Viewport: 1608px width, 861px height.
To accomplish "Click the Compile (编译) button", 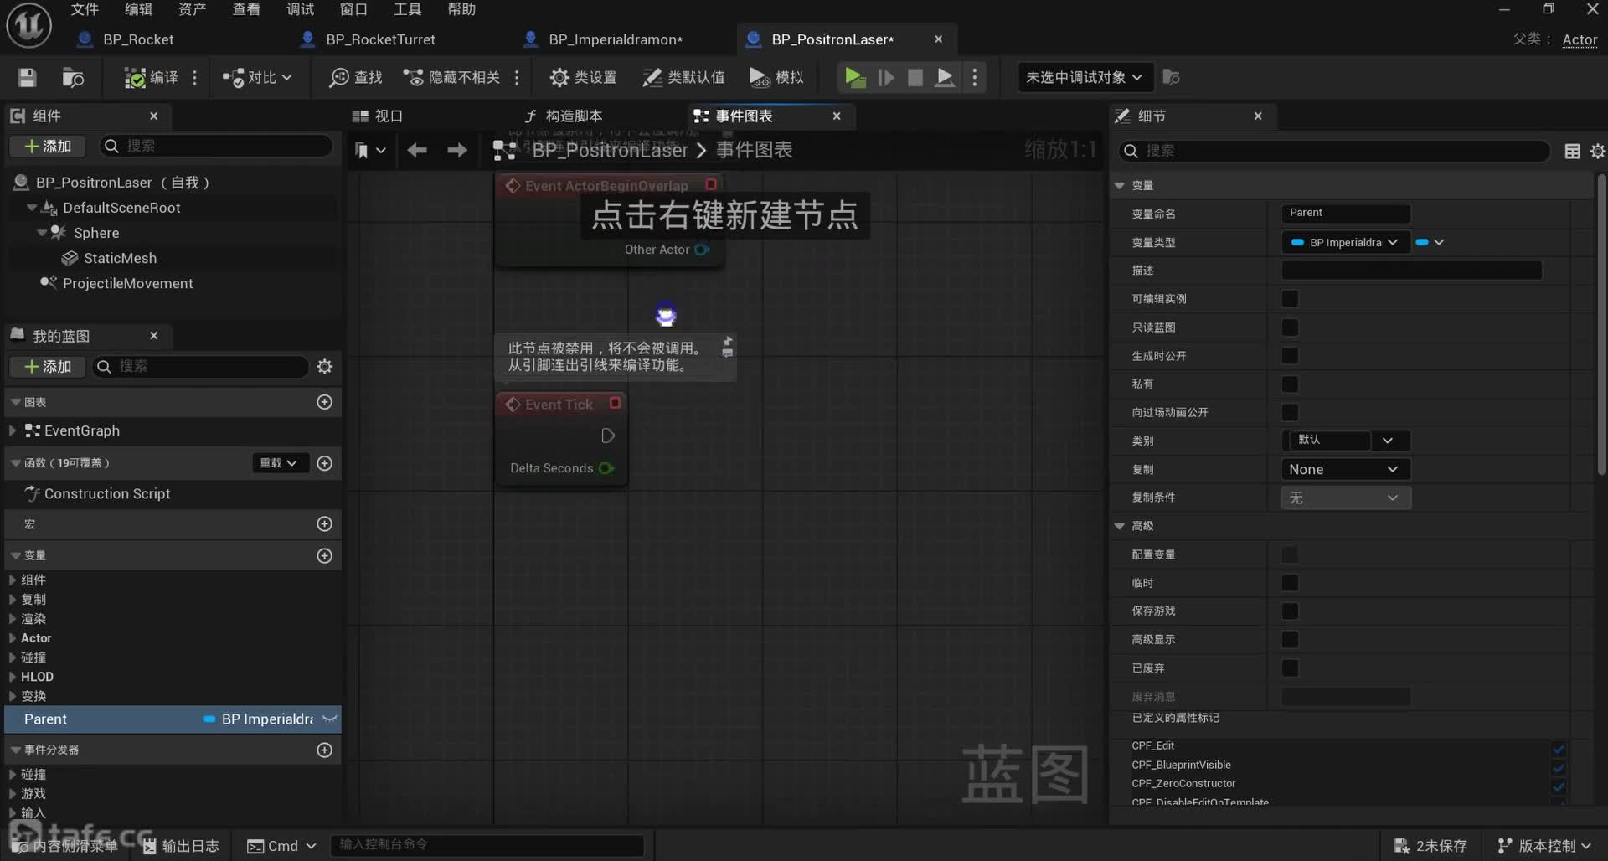I will pyautogui.click(x=152, y=78).
